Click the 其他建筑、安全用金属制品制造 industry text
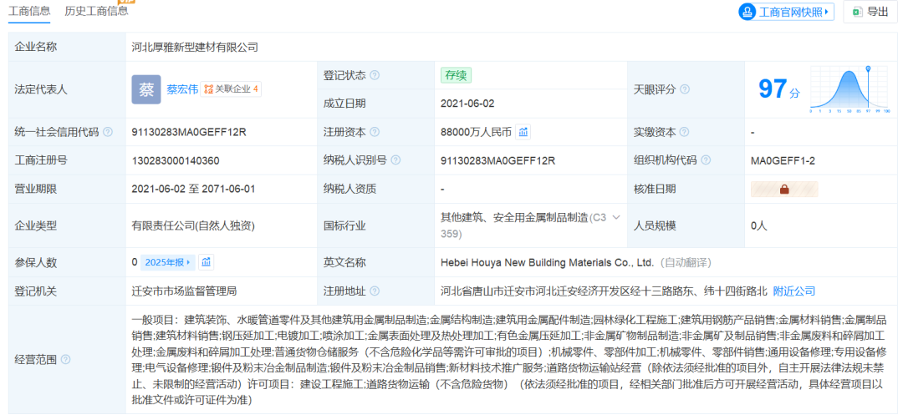This screenshot has height=420, width=903. 513,217
